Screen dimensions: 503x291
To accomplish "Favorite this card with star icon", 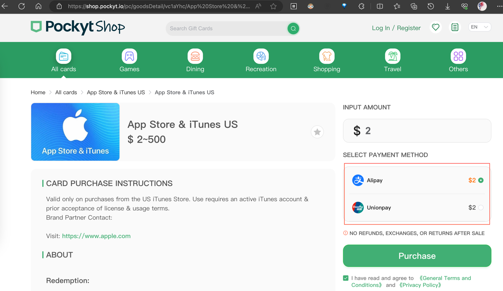I will tap(317, 132).
